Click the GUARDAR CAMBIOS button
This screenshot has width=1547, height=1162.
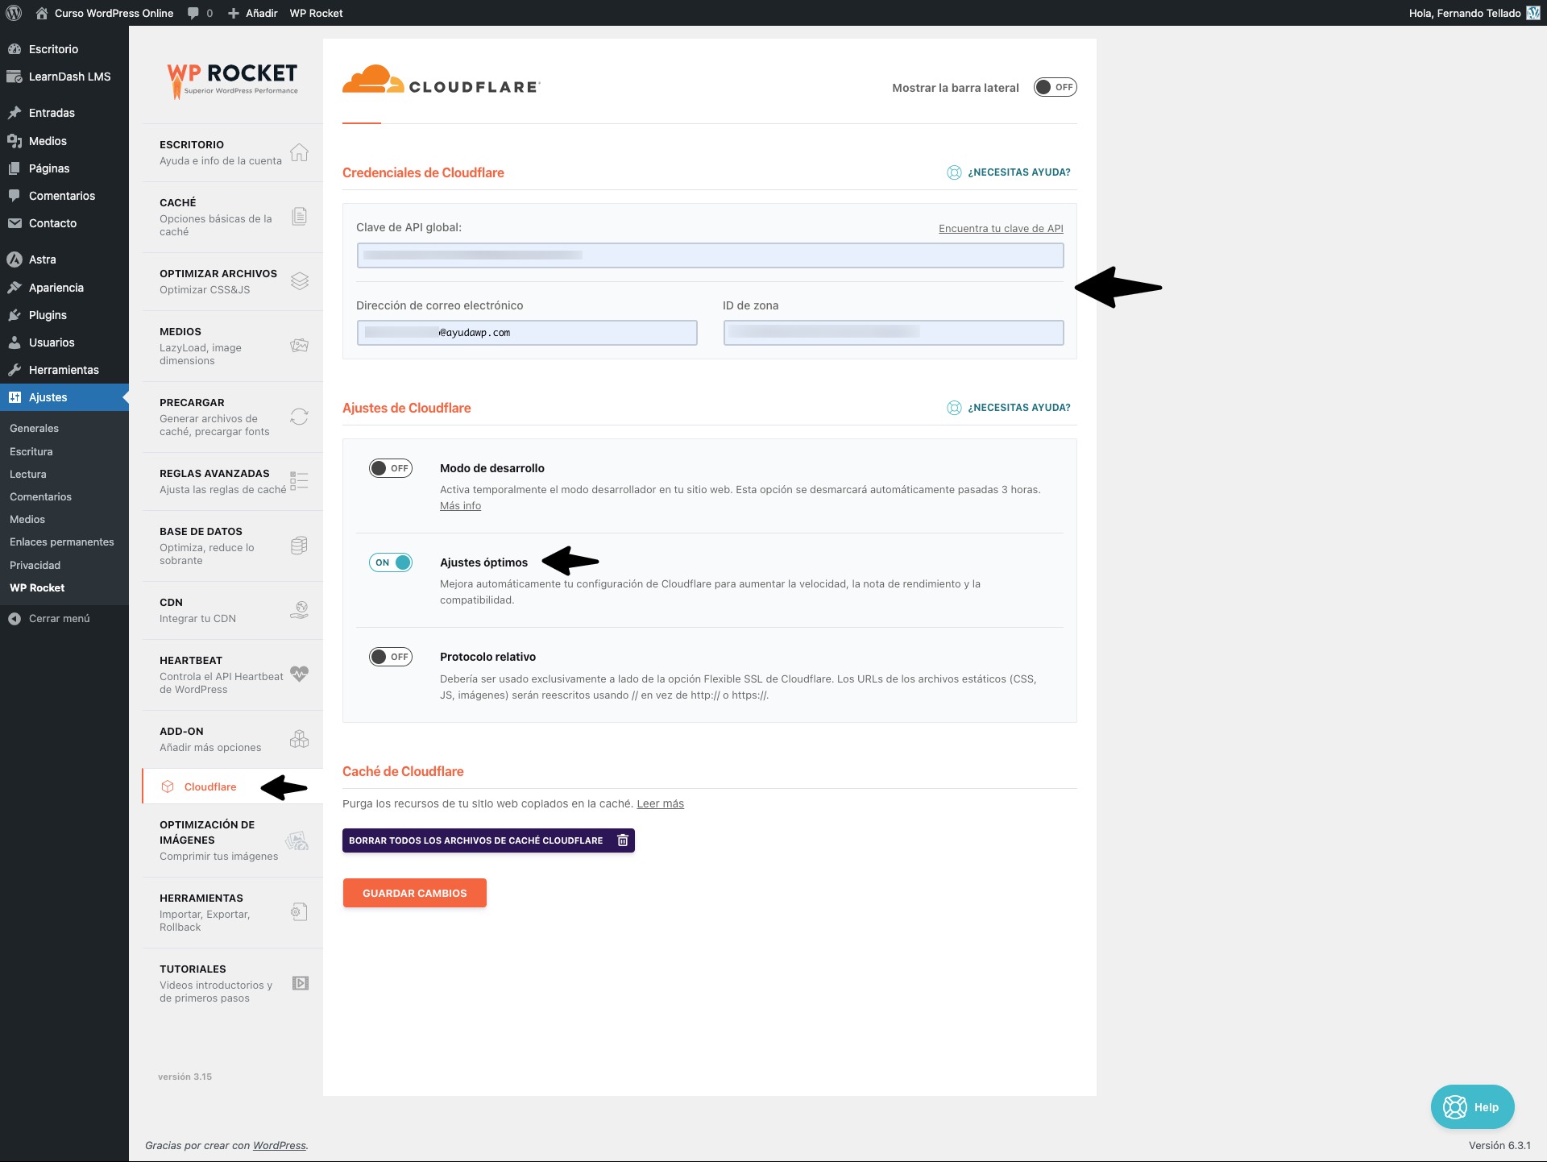pos(414,893)
